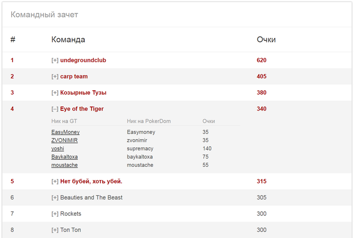Open the Baykaltoxa player profile link
The width and height of the screenshot is (354, 238).
[65, 157]
